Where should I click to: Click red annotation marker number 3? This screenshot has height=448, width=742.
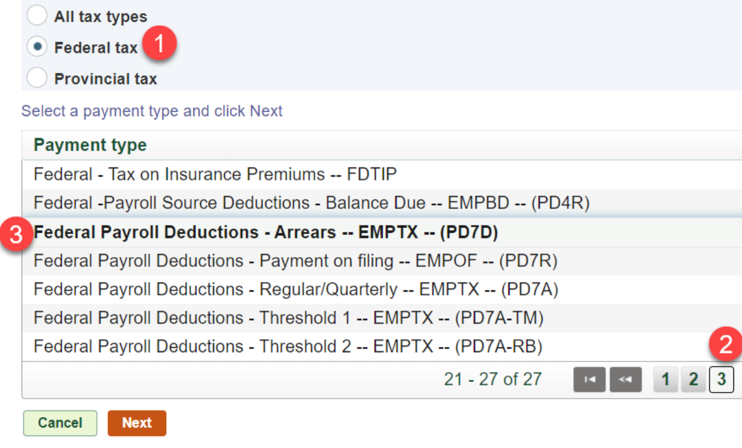[x=18, y=234]
